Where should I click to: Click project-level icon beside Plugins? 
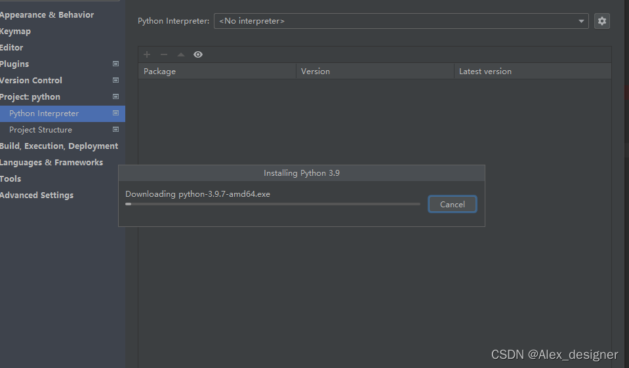(x=115, y=64)
